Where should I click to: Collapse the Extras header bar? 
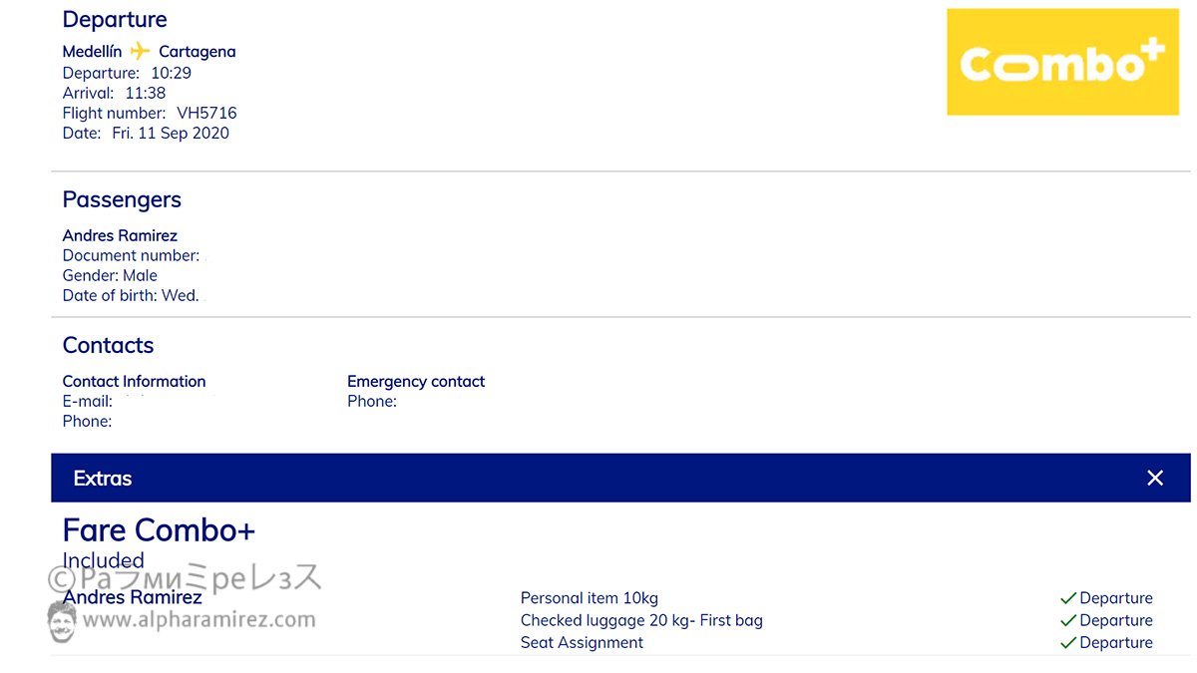point(598,479)
